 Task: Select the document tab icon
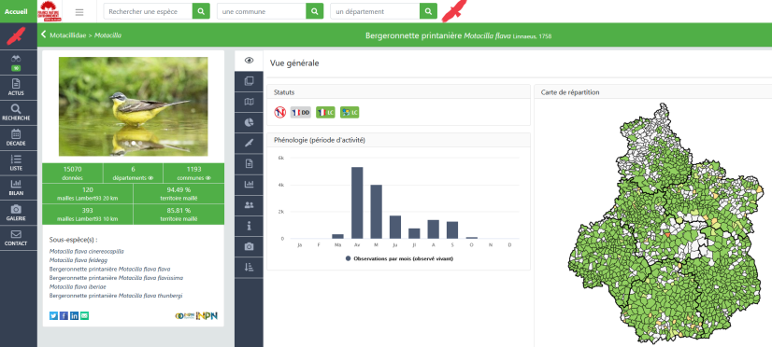pyautogui.click(x=250, y=163)
